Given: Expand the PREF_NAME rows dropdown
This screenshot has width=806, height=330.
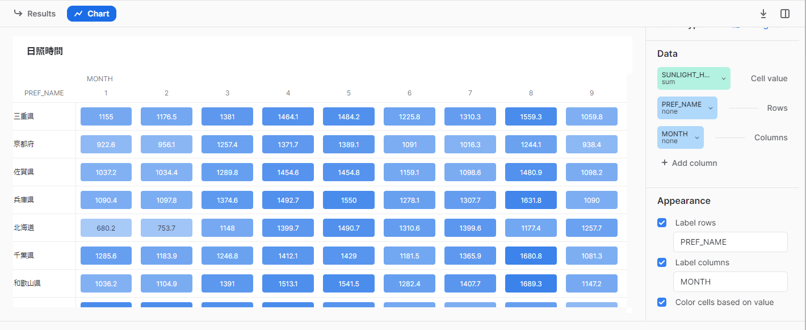Looking at the screenshot, I should (x=687, y=108).
